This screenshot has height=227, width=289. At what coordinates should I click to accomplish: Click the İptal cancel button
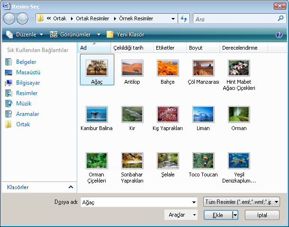262,215
